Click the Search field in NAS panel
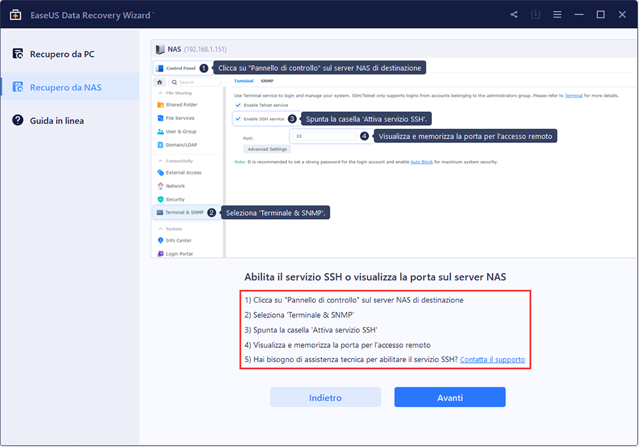639x447 pixels. point(194,82)
